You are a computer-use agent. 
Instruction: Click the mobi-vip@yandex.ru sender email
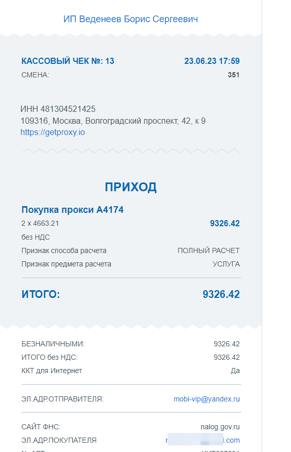coord(207,399)
